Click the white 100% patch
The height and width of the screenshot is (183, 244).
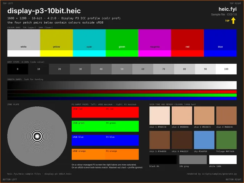tap(223, 159)
